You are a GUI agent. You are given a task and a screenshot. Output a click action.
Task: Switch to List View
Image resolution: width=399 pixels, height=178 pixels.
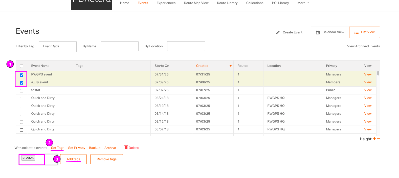tap(365, 32)
